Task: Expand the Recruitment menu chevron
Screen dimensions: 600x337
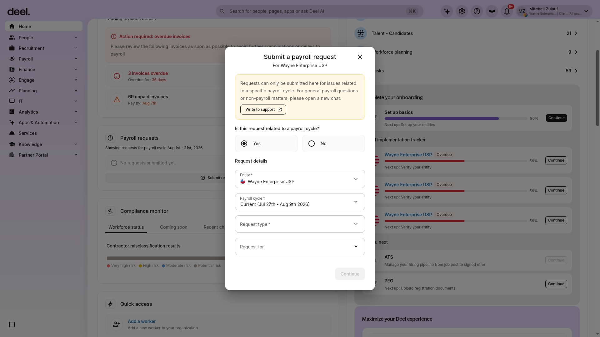Action: pos(76,48)
